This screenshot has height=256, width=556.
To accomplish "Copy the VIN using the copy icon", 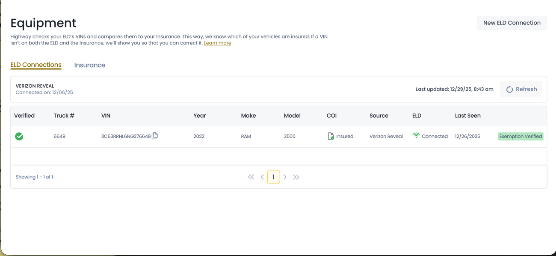I will [x=154, y=135].
